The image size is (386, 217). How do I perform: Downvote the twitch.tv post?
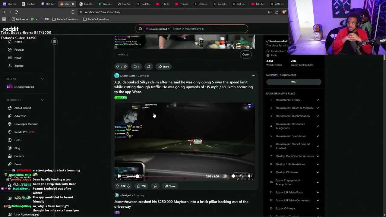(x=125, y=67)
